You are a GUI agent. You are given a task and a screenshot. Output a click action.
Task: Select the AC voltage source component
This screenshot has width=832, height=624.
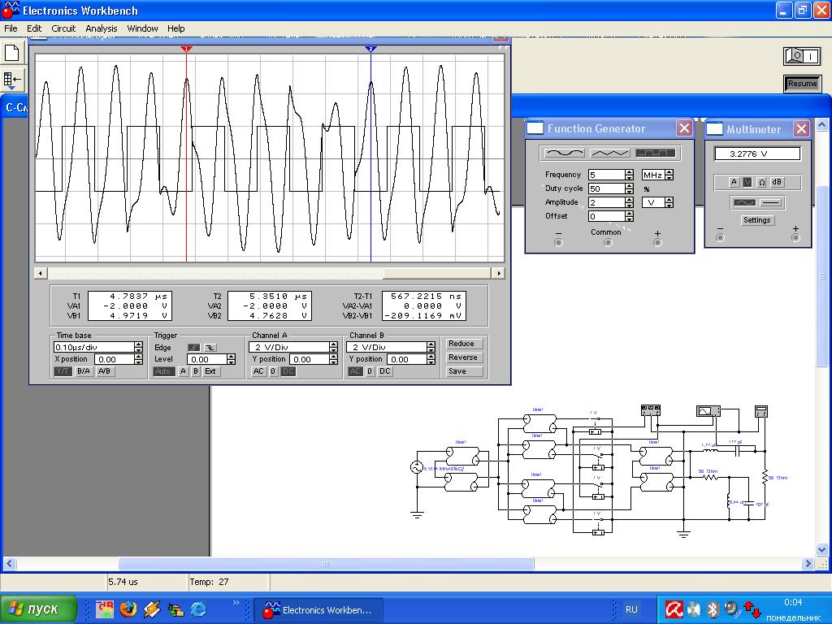pos(417,467)
